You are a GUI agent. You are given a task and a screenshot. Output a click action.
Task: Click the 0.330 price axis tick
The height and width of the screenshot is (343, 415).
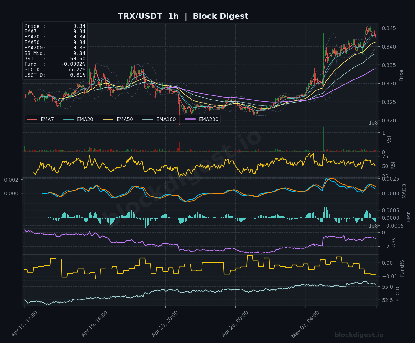389,84
